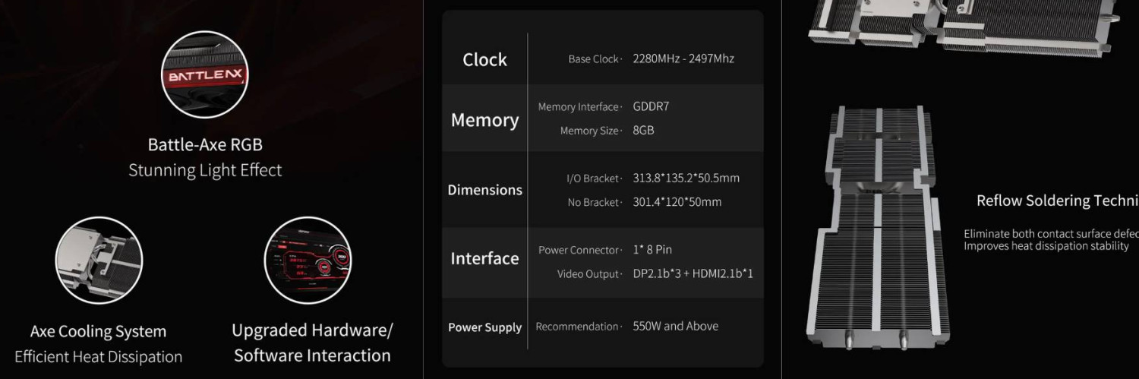Click the "Axe Cooling System" heading
The height and width of the screenshot is (379, 1139).
(98, 331)
